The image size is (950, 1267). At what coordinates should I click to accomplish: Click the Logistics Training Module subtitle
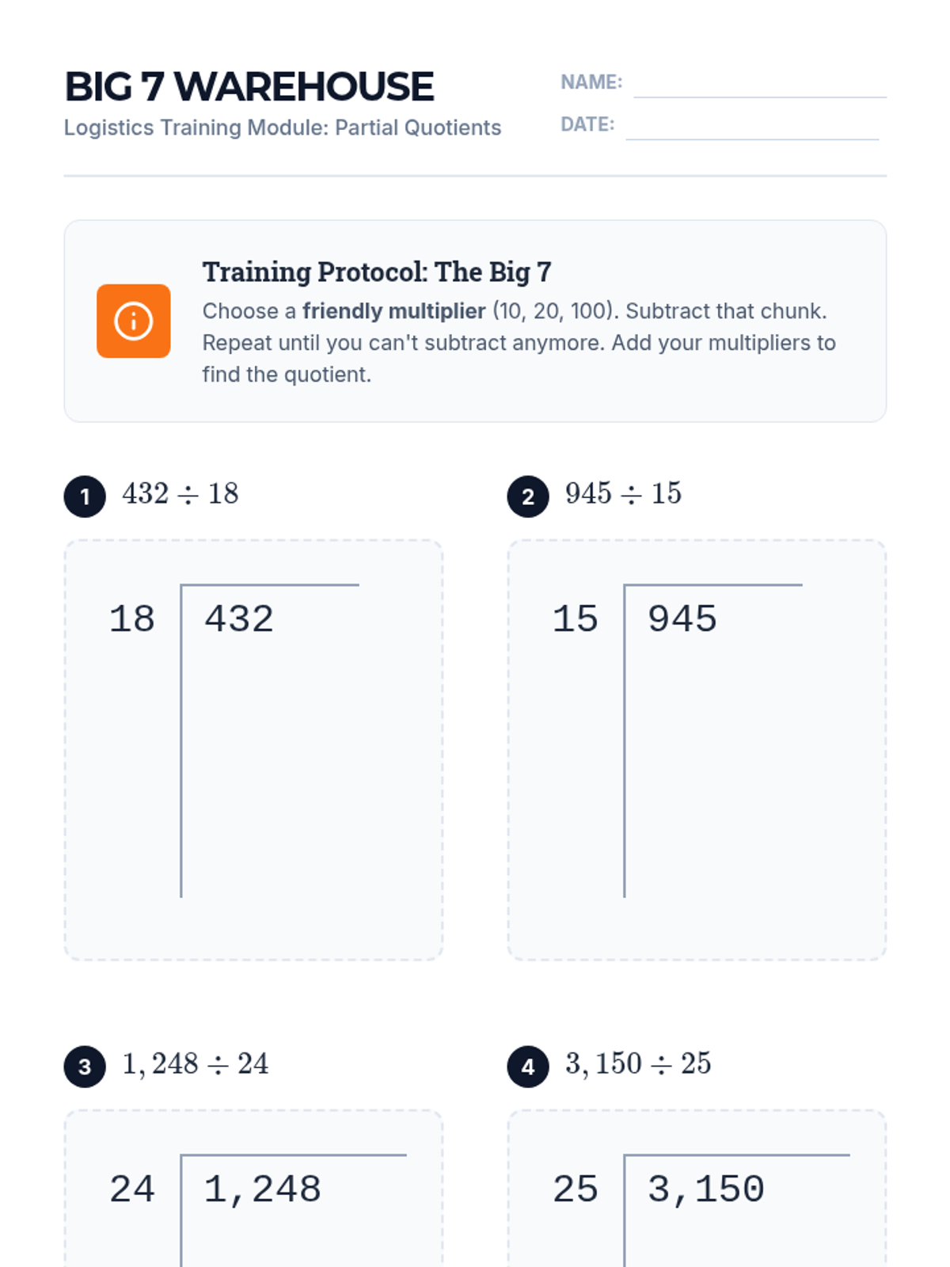point(283,127)
